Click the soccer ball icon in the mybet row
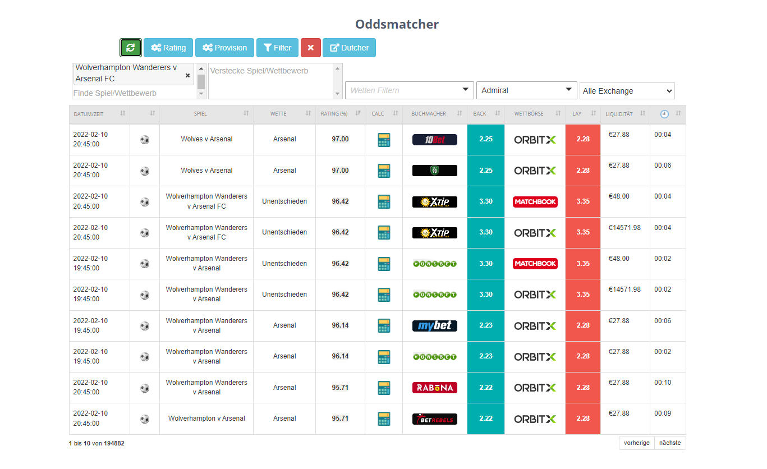Viewport: 767px width, 469px height. 145,326
